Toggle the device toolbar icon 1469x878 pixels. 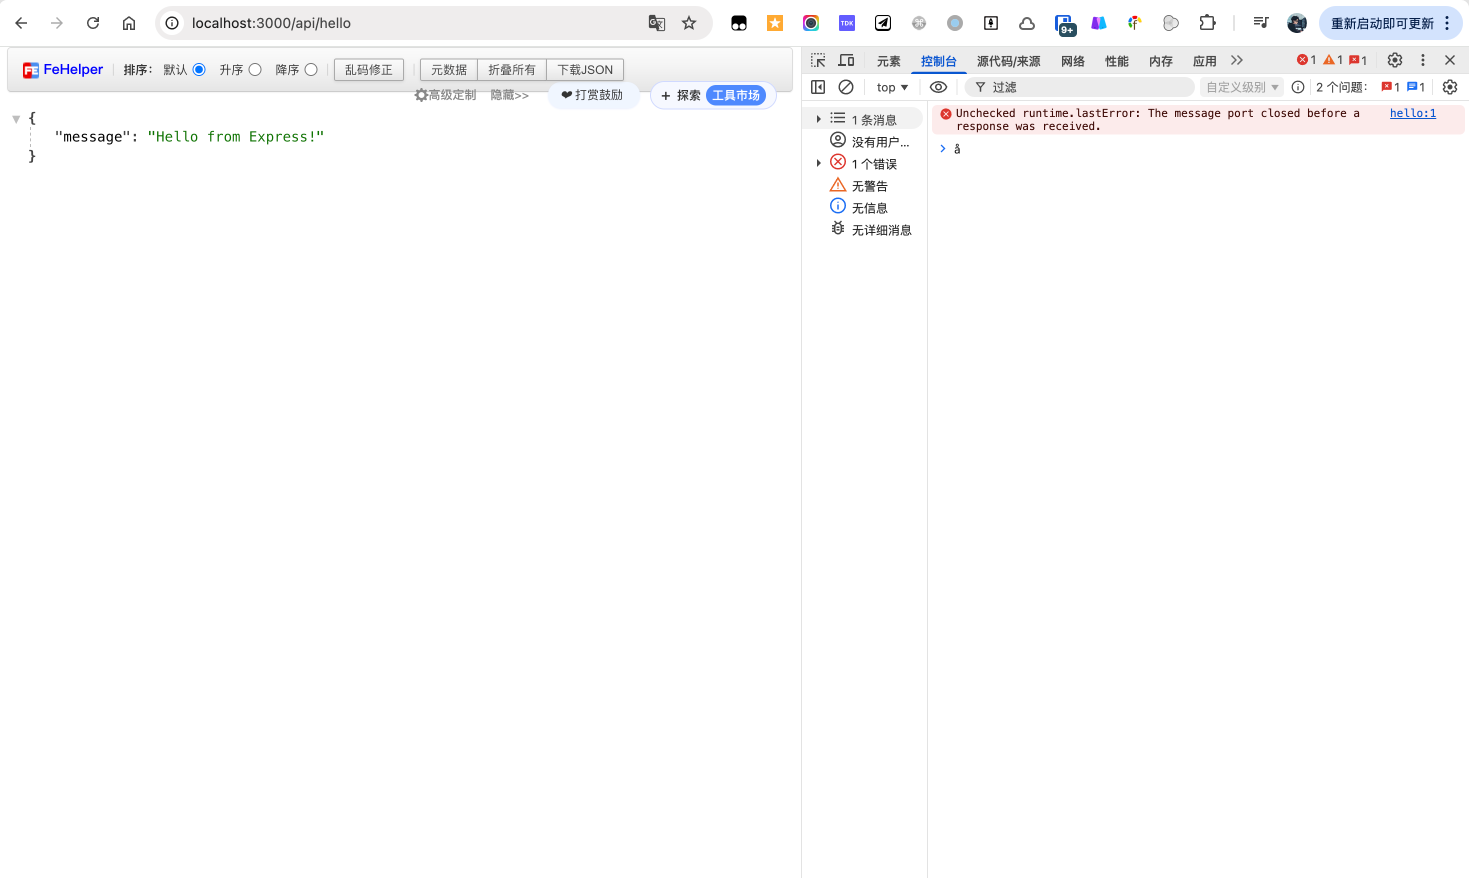click(846, 60)
